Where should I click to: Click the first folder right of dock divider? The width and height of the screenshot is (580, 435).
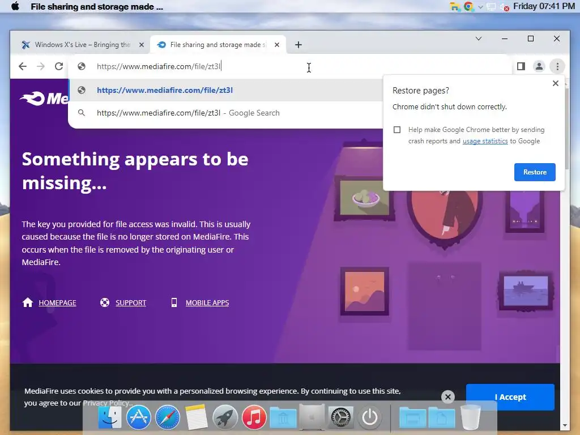tap(412, 418)
